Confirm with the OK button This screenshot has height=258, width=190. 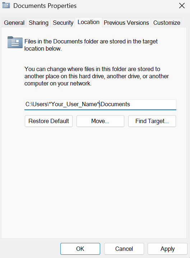pos(80,249)
